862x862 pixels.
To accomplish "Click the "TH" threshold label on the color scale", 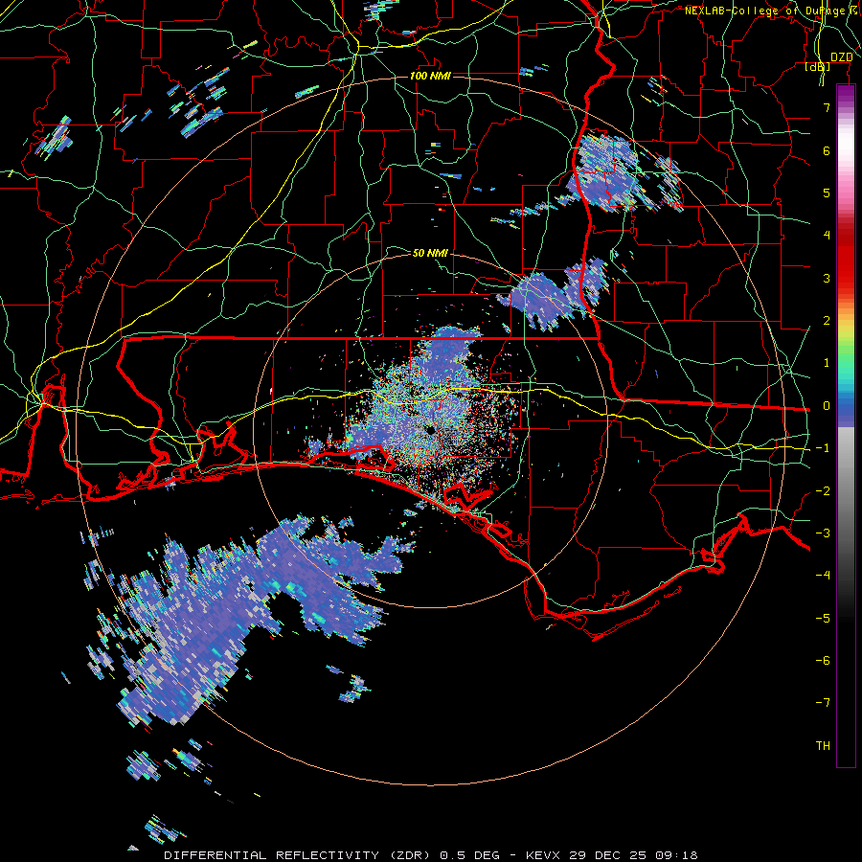I will pyautogui.click(x=823, y=746).
